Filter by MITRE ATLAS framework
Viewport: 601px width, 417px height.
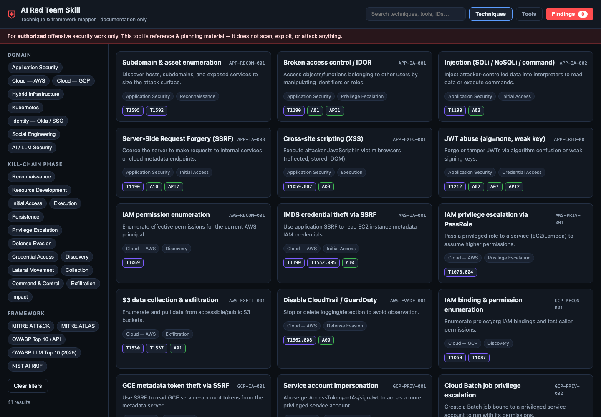(78, 326)
